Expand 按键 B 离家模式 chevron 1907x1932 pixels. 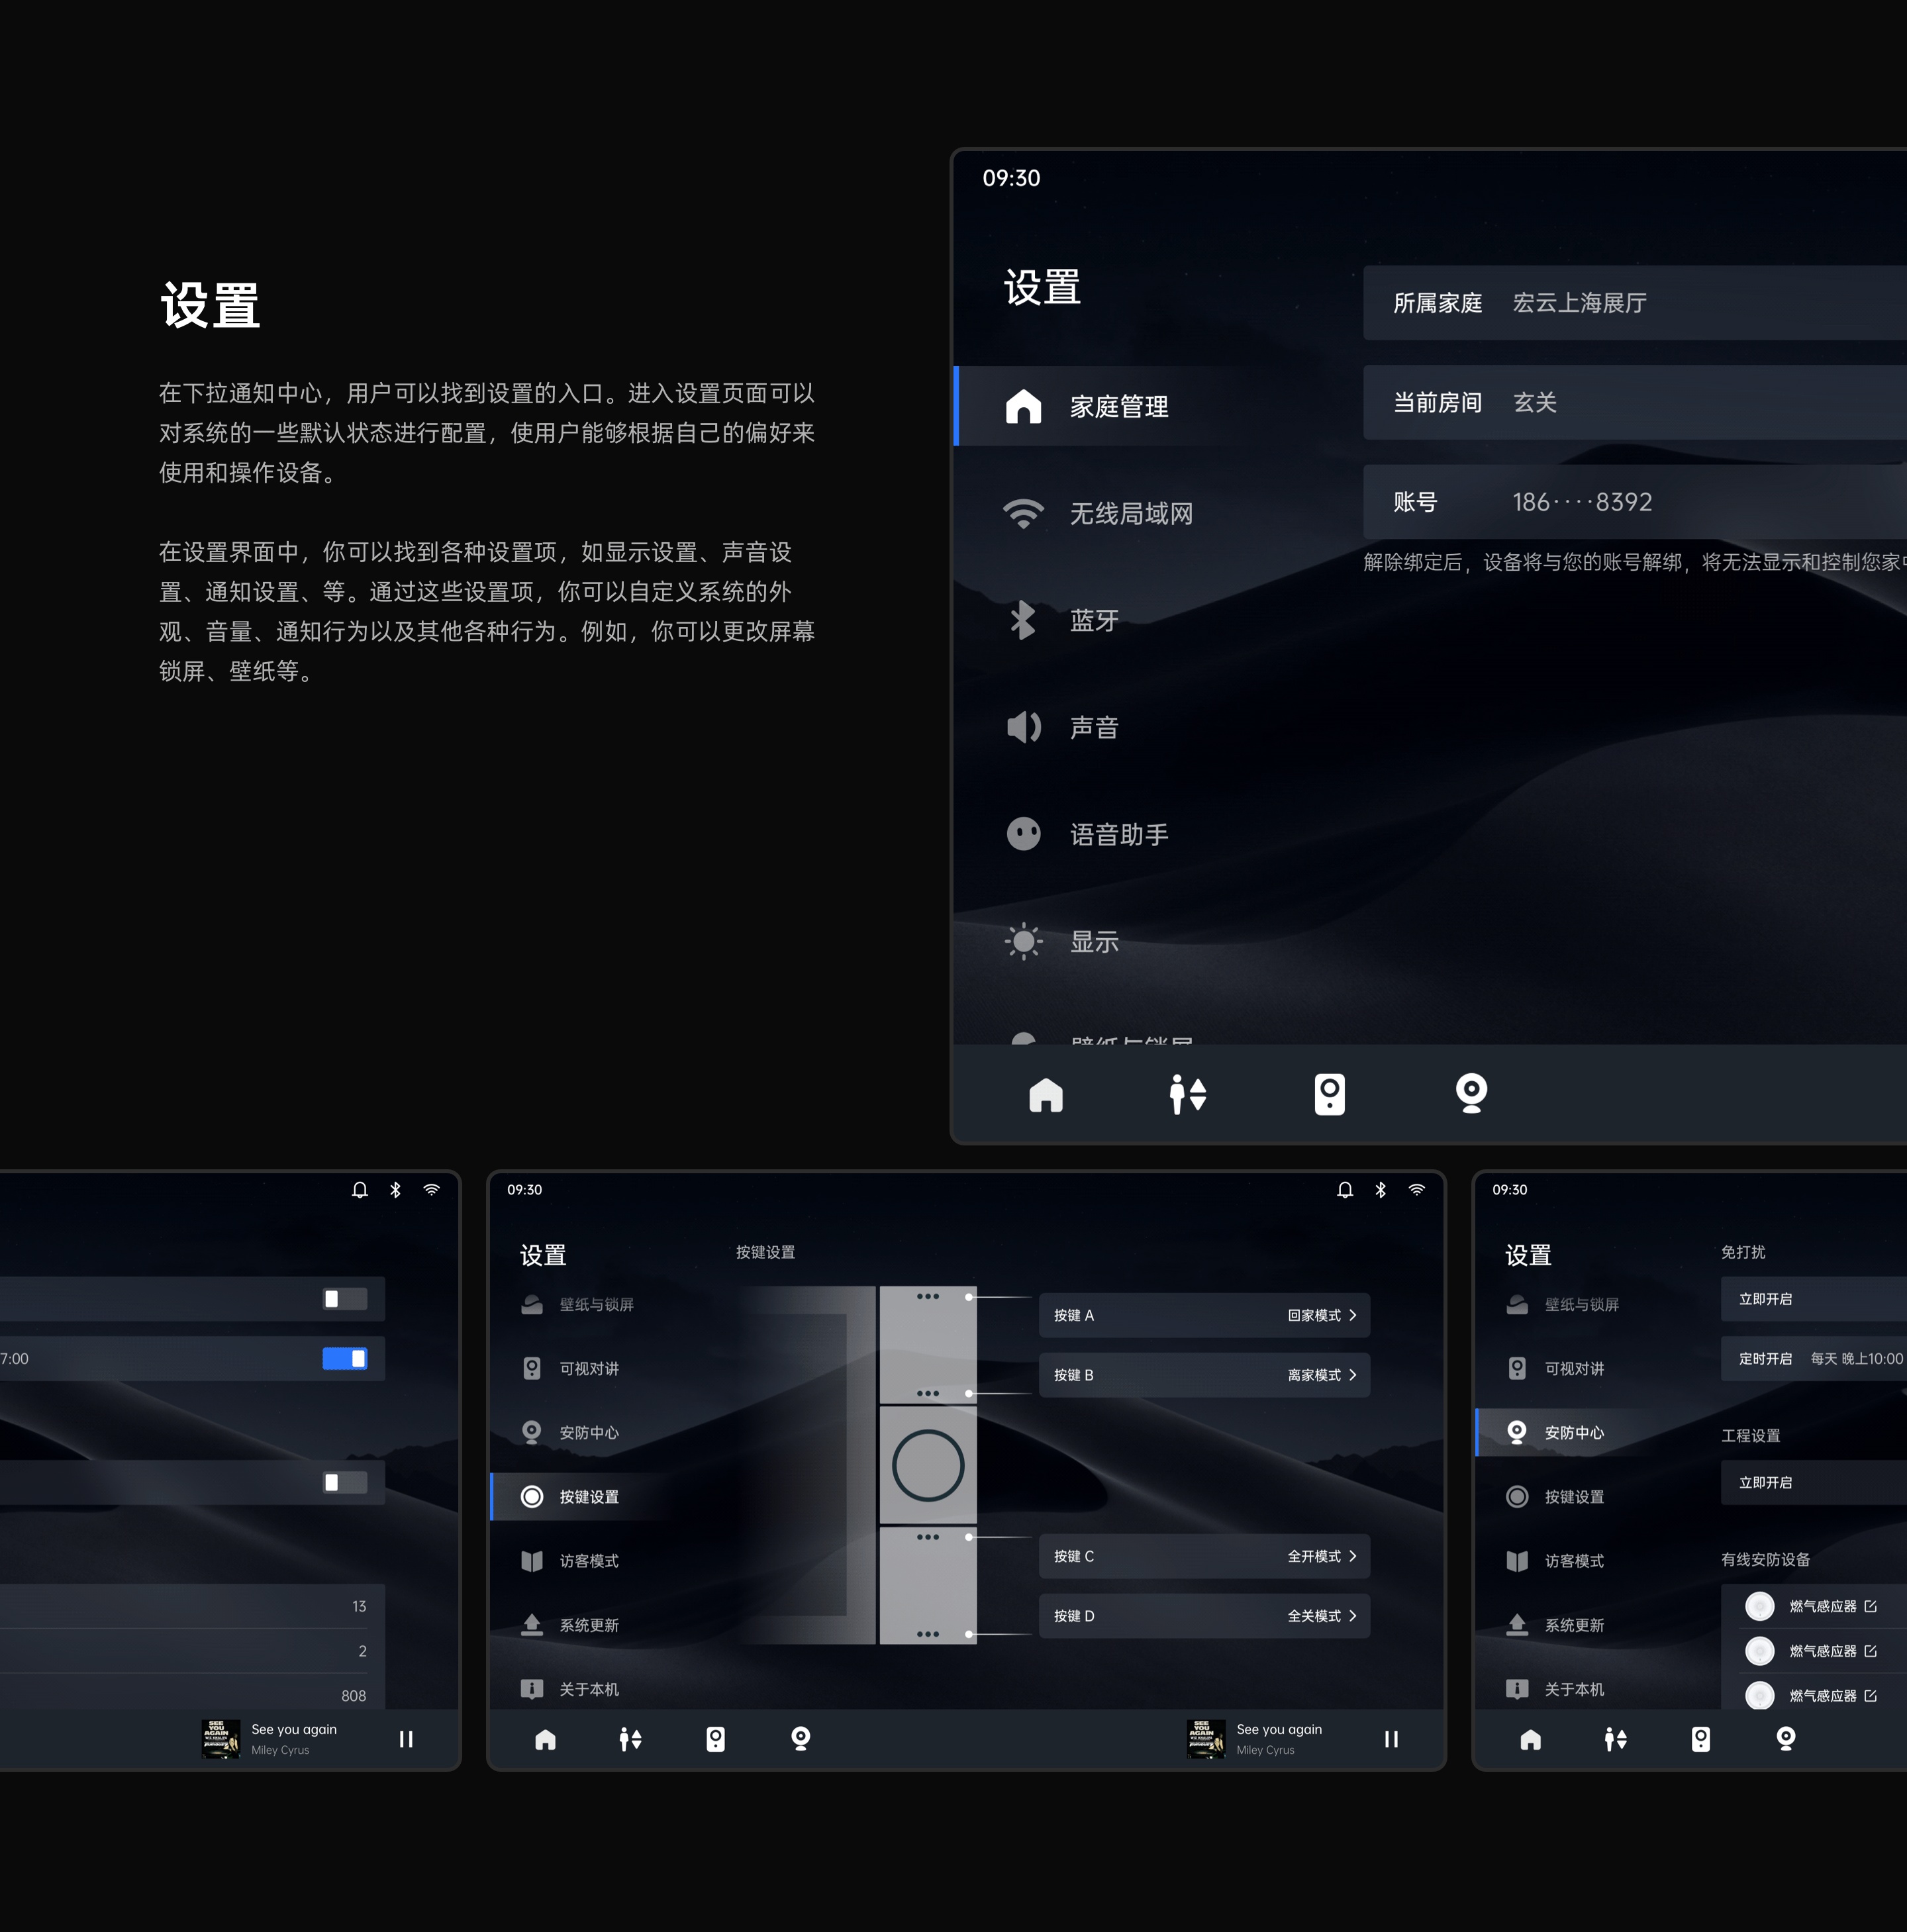point(1353,1375)
